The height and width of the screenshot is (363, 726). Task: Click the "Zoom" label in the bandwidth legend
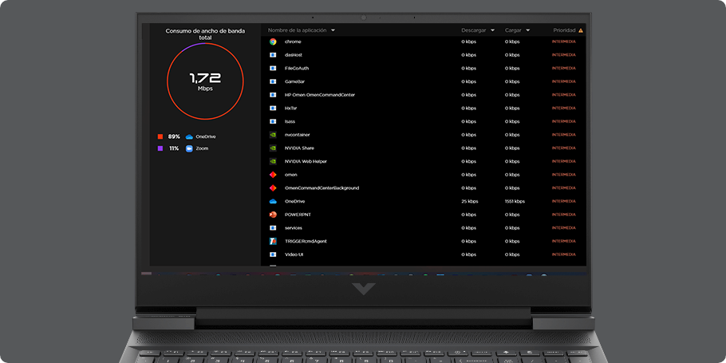coord(202,148)
